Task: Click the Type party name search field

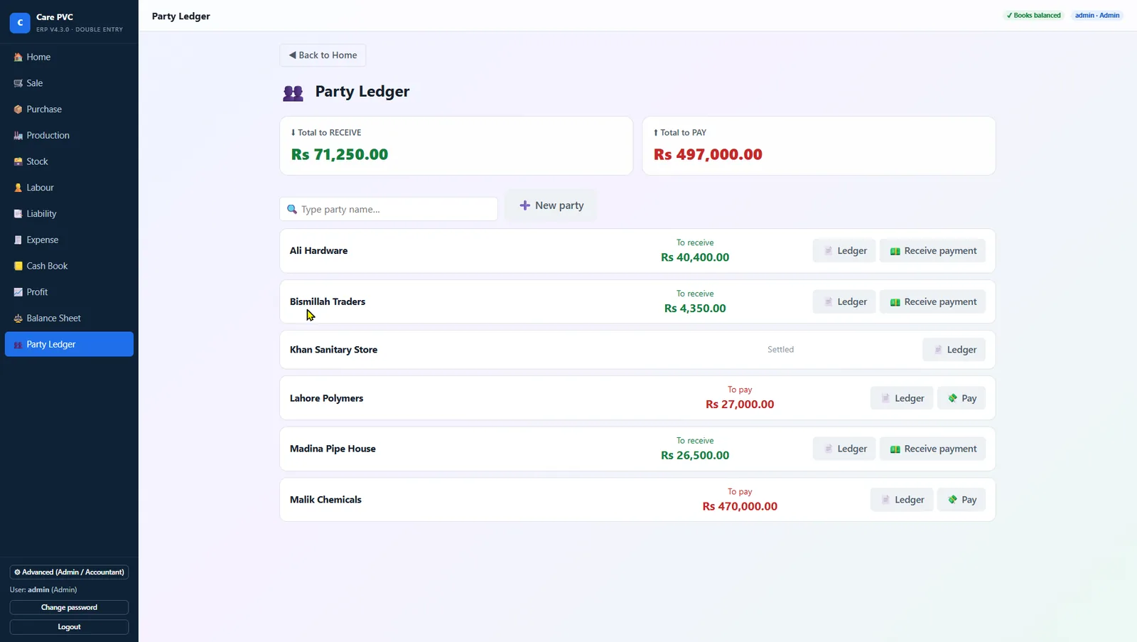Action: (x=389, y=209)
